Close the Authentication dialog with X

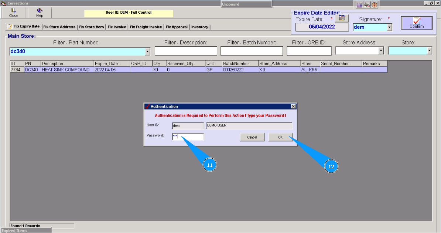pos(293,106)
